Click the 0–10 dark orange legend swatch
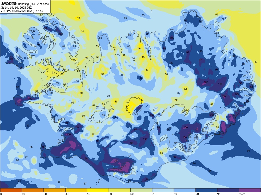This screenshot has width=261, height=196. [11, 190]
